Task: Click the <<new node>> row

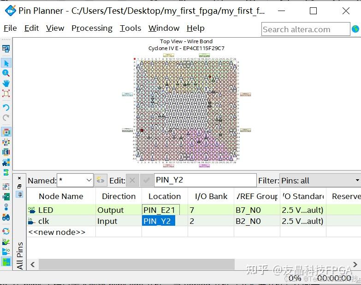Action: tap(57, 232)
